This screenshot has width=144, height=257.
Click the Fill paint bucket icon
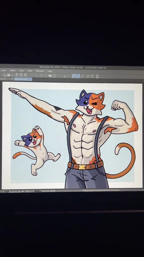click(x=50, y=76)
